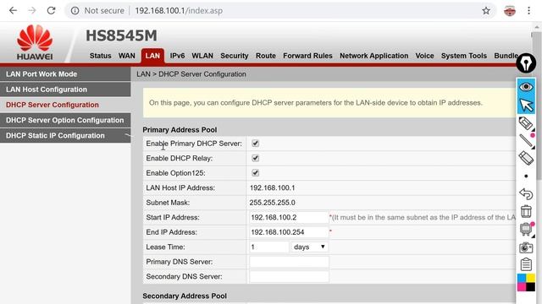Click the LAN > DHCP Server Configuration breadcrumb

click(x=191, y=74)
